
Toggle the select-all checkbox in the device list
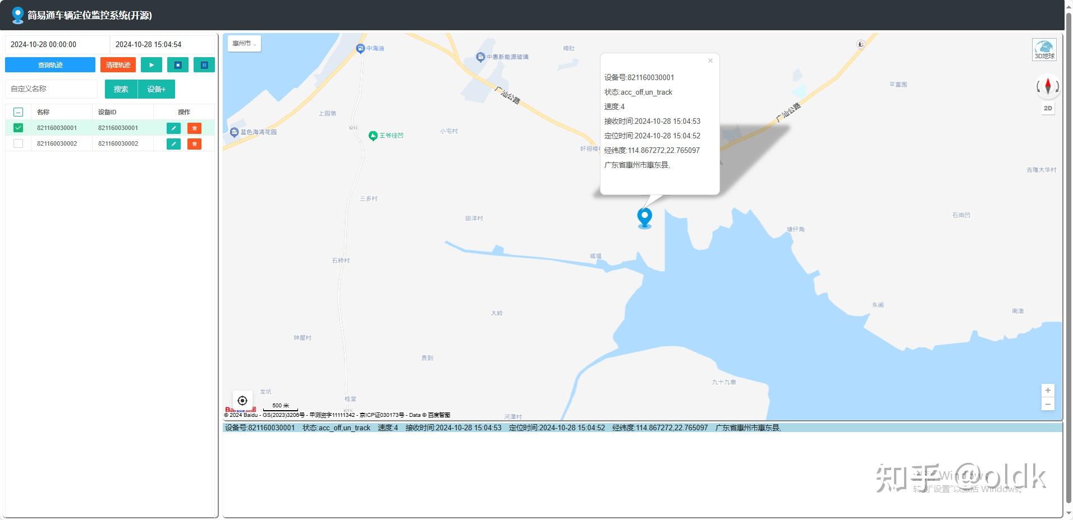coord(18,112)
